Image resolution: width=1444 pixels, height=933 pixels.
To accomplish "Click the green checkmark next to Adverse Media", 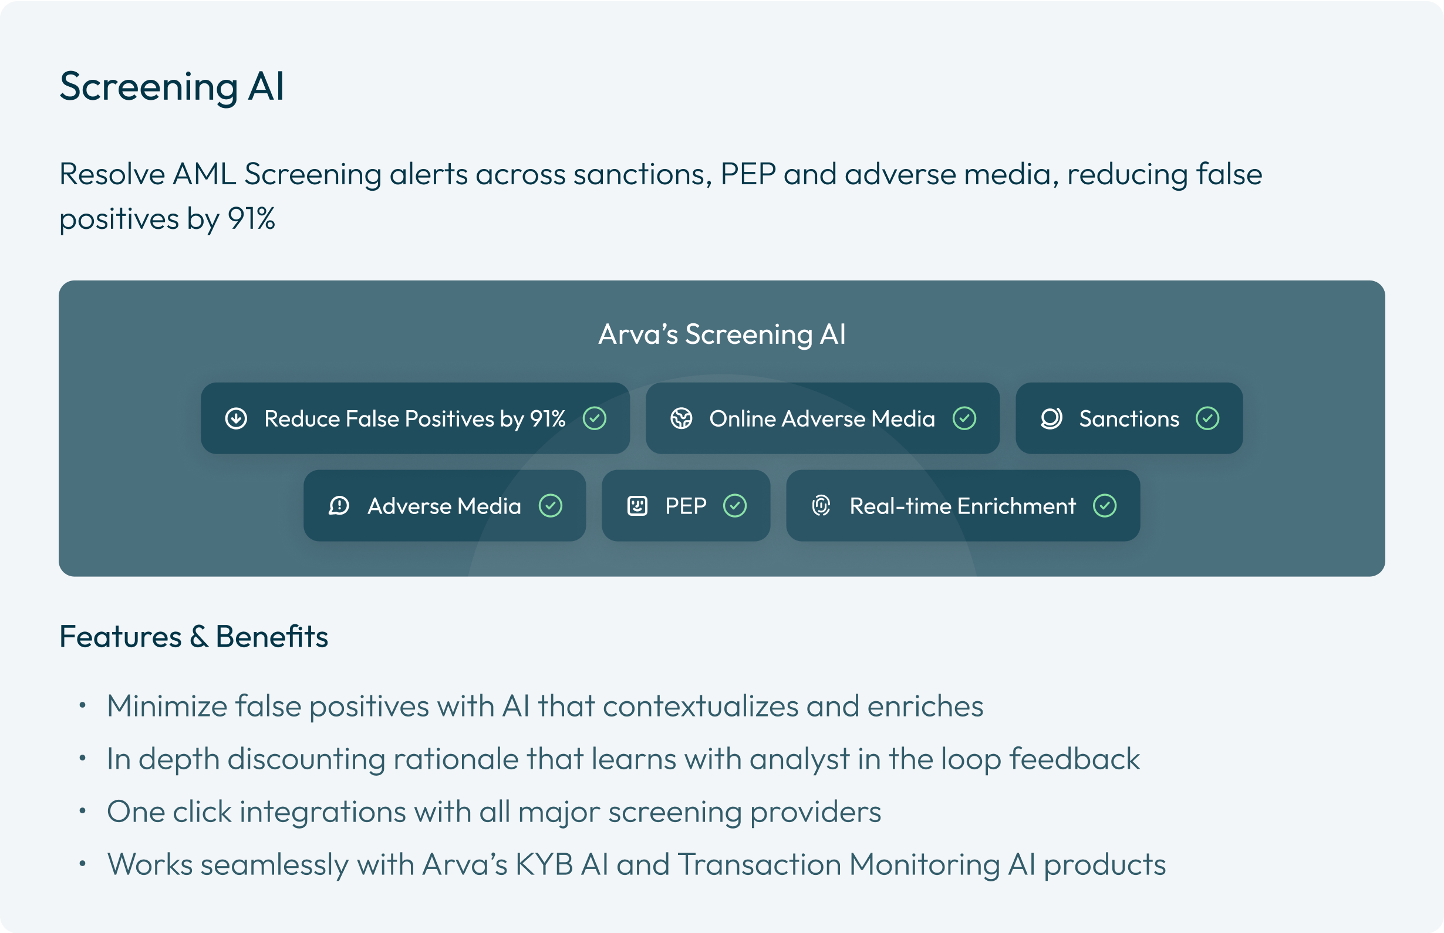I will tap(550, 506).
